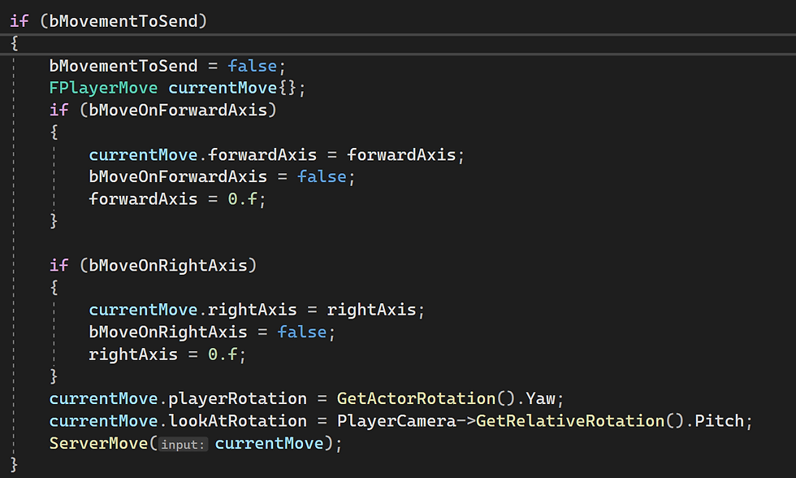The width and height of the screenshot is (796, 478).
Task: Click the FPlayerMove type name
Action: pos(104,88)
